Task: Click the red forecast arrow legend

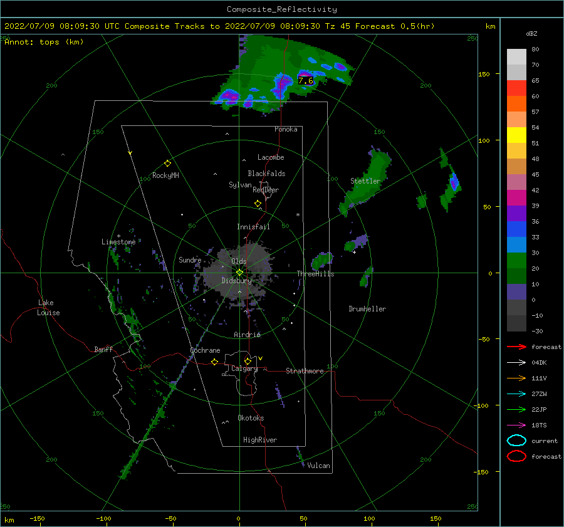Action: tap(516, 347)
